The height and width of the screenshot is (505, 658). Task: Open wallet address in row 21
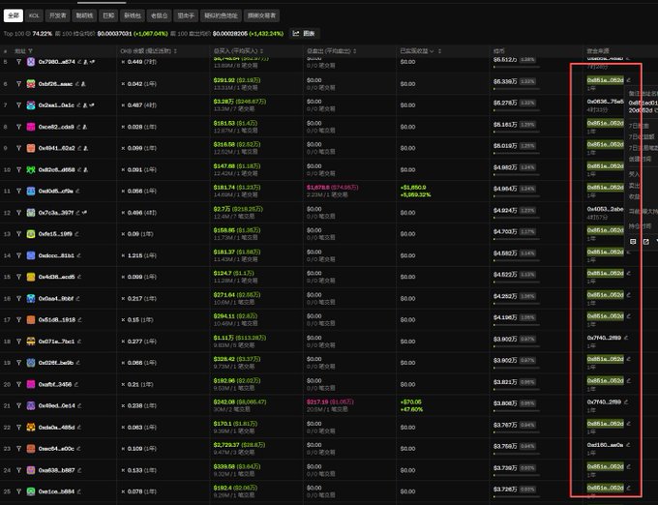[57, 405]
